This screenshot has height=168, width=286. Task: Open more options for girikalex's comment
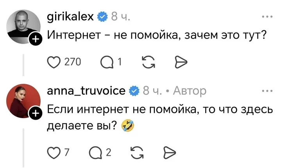(266, 17)
